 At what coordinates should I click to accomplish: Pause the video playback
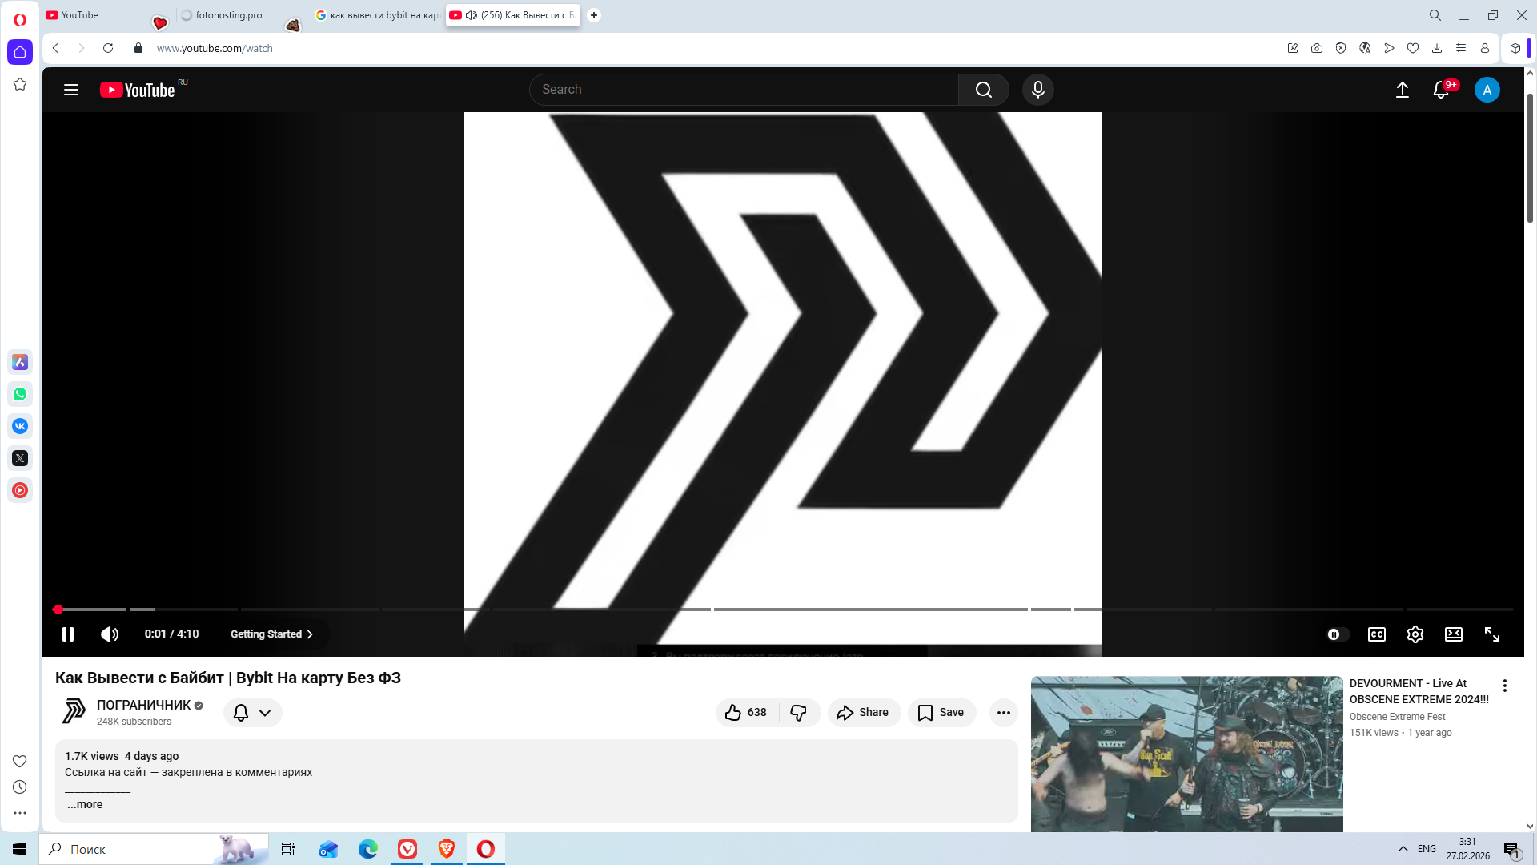pos(68,634)
